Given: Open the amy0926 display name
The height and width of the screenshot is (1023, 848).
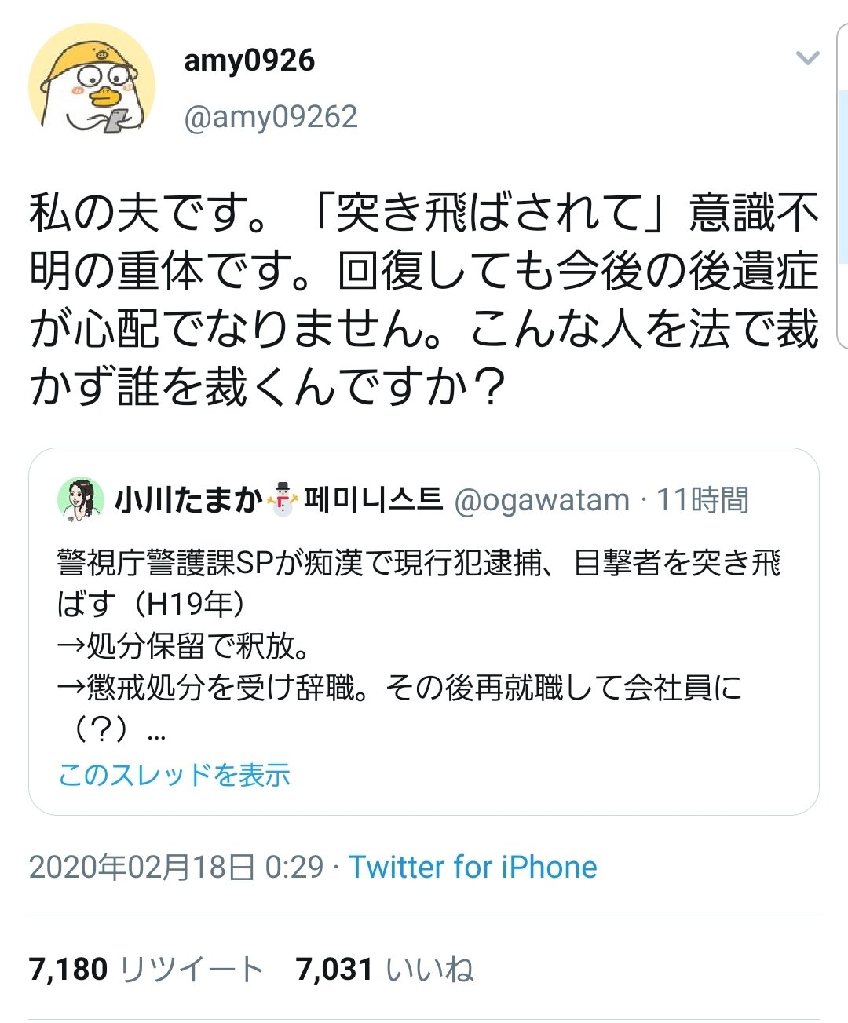Looking at the screenshot, I should coord(249,60).
